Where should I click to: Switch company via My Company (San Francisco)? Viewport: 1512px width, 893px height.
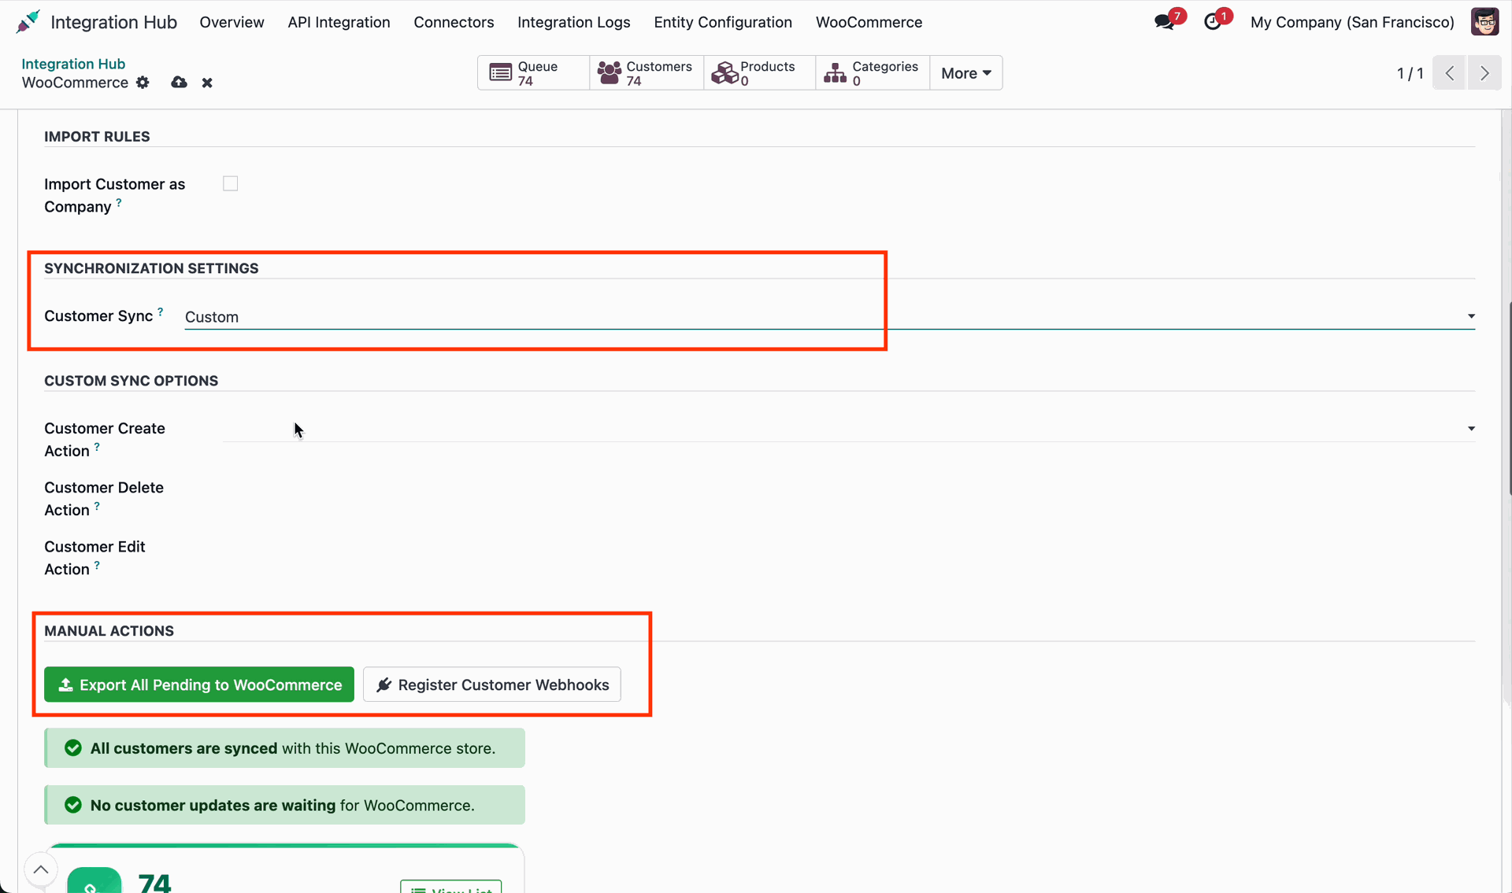(x=1352, y=22)
